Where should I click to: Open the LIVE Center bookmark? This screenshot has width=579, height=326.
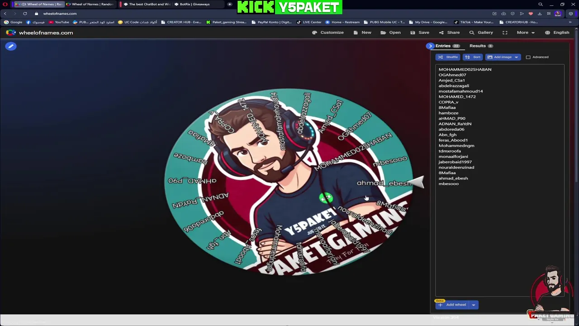(309, 22)
